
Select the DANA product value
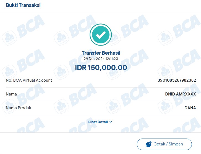(x=190, y=108)
